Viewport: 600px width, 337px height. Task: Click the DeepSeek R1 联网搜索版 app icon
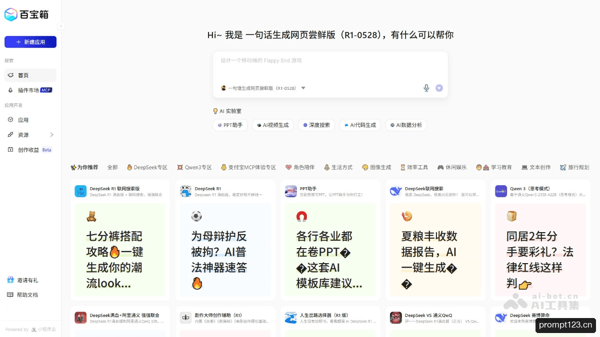(x=80, y=191)
